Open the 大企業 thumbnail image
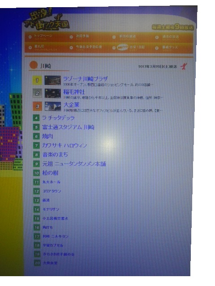The width and height of the screenshot is (215, 286). pos(53,106)
